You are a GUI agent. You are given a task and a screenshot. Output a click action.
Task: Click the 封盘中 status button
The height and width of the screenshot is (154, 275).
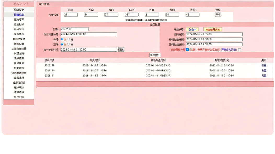click(192, 29)
